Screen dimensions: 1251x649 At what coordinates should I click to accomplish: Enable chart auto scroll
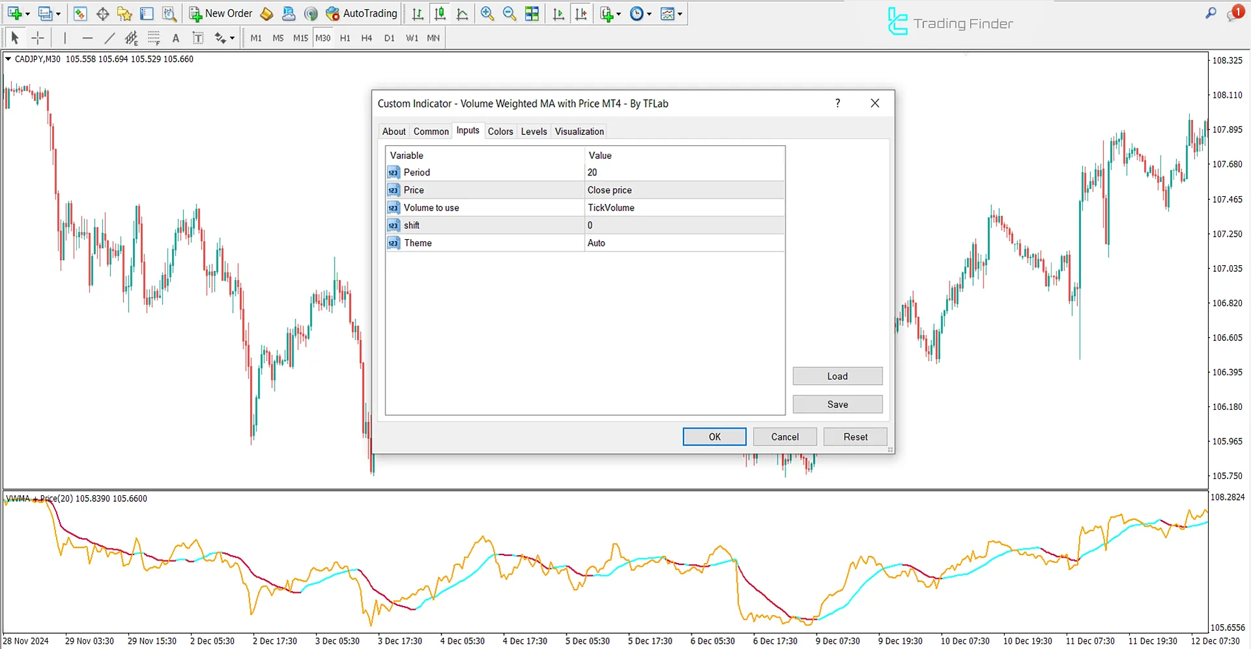tap(558, 13)
